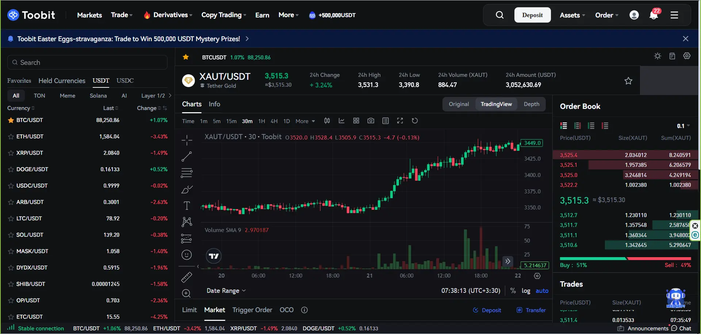The image size is (701, 334).
Task: Open the ruler measure tool
Action: pos(187,278)
